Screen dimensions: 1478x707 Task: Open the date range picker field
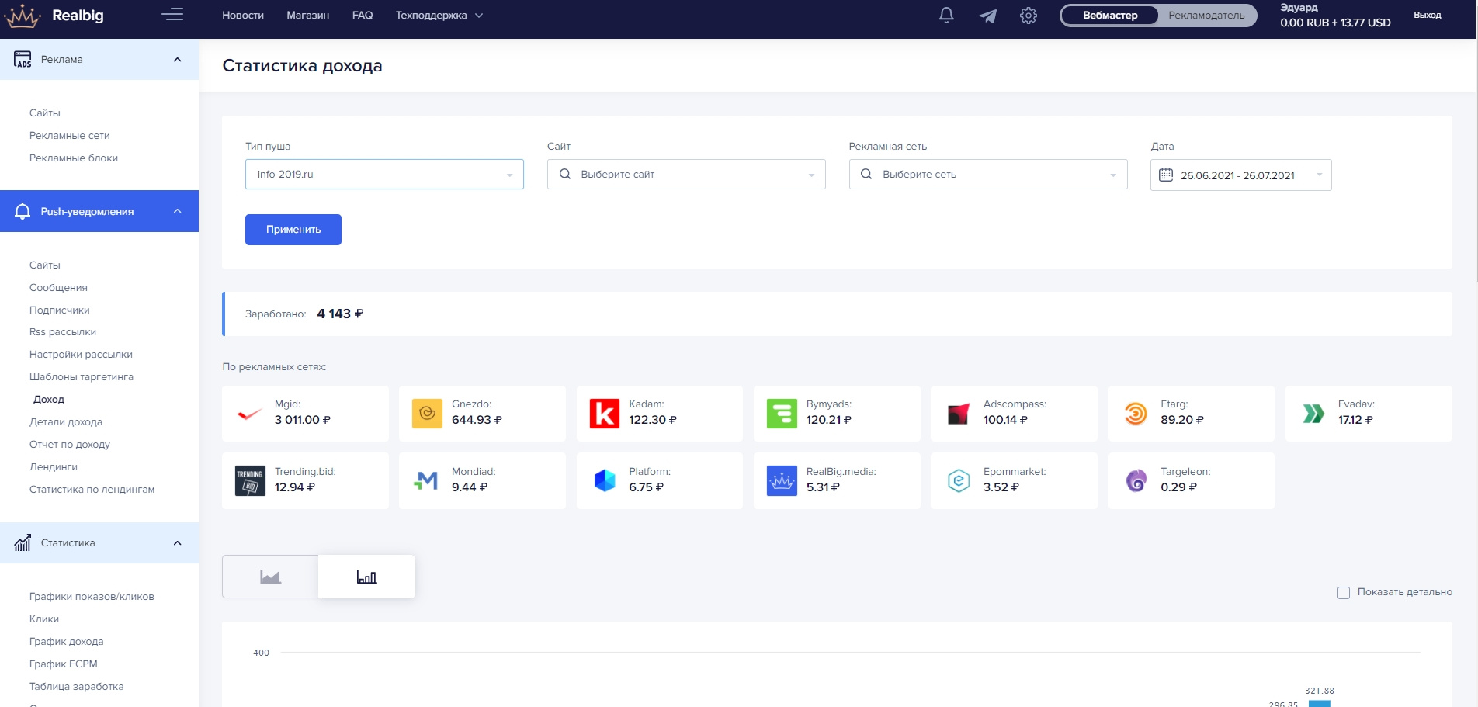pos(1240,175)
